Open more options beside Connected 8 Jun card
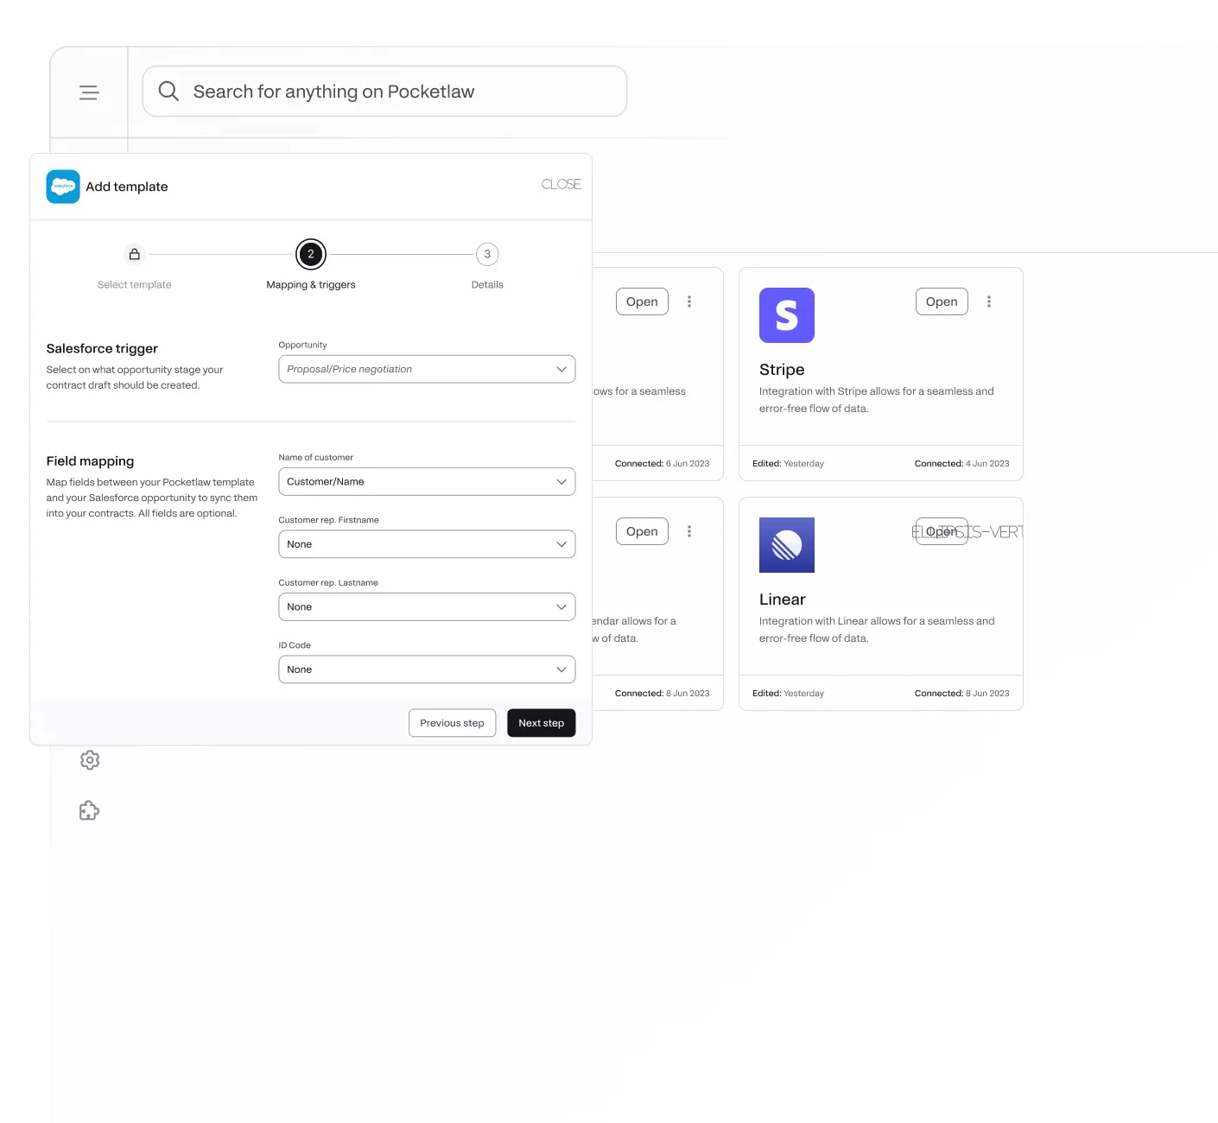 pyautogui.click(x=689, y=531)
